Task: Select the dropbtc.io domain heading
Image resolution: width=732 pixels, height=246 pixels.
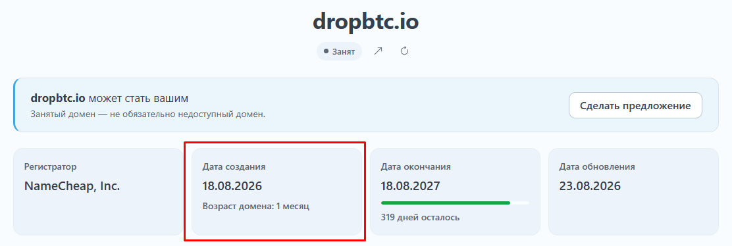Action: (x=365, y=22)
